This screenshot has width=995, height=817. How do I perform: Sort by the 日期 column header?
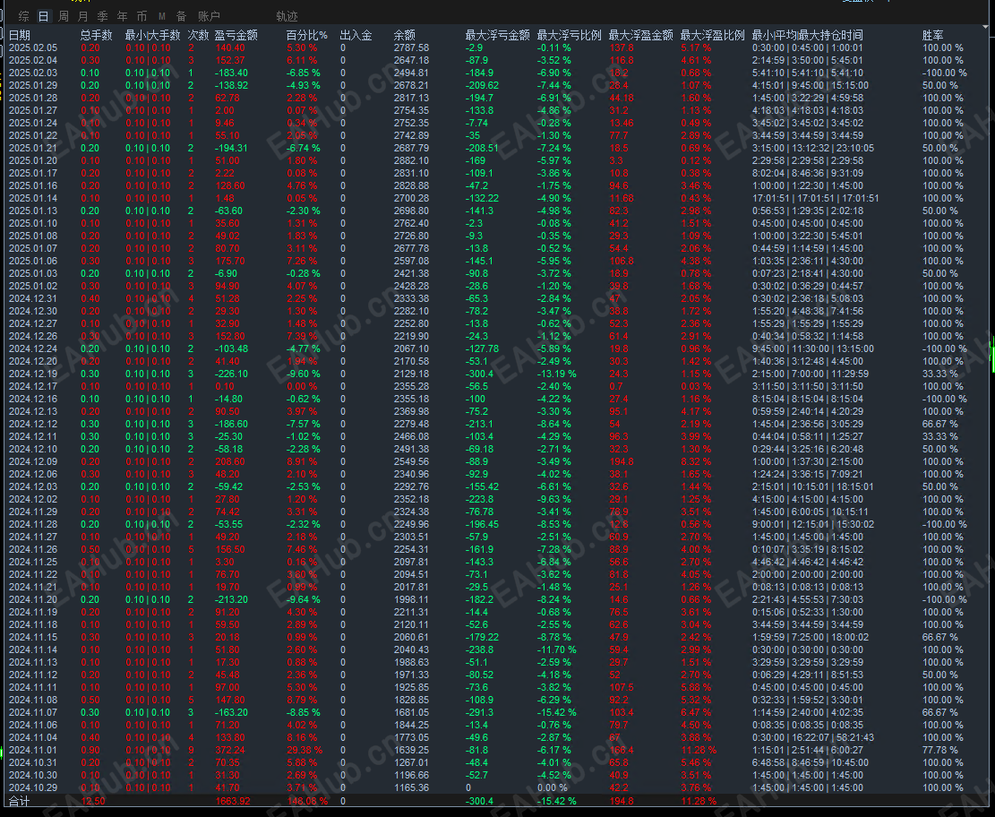tap(20, 35)
